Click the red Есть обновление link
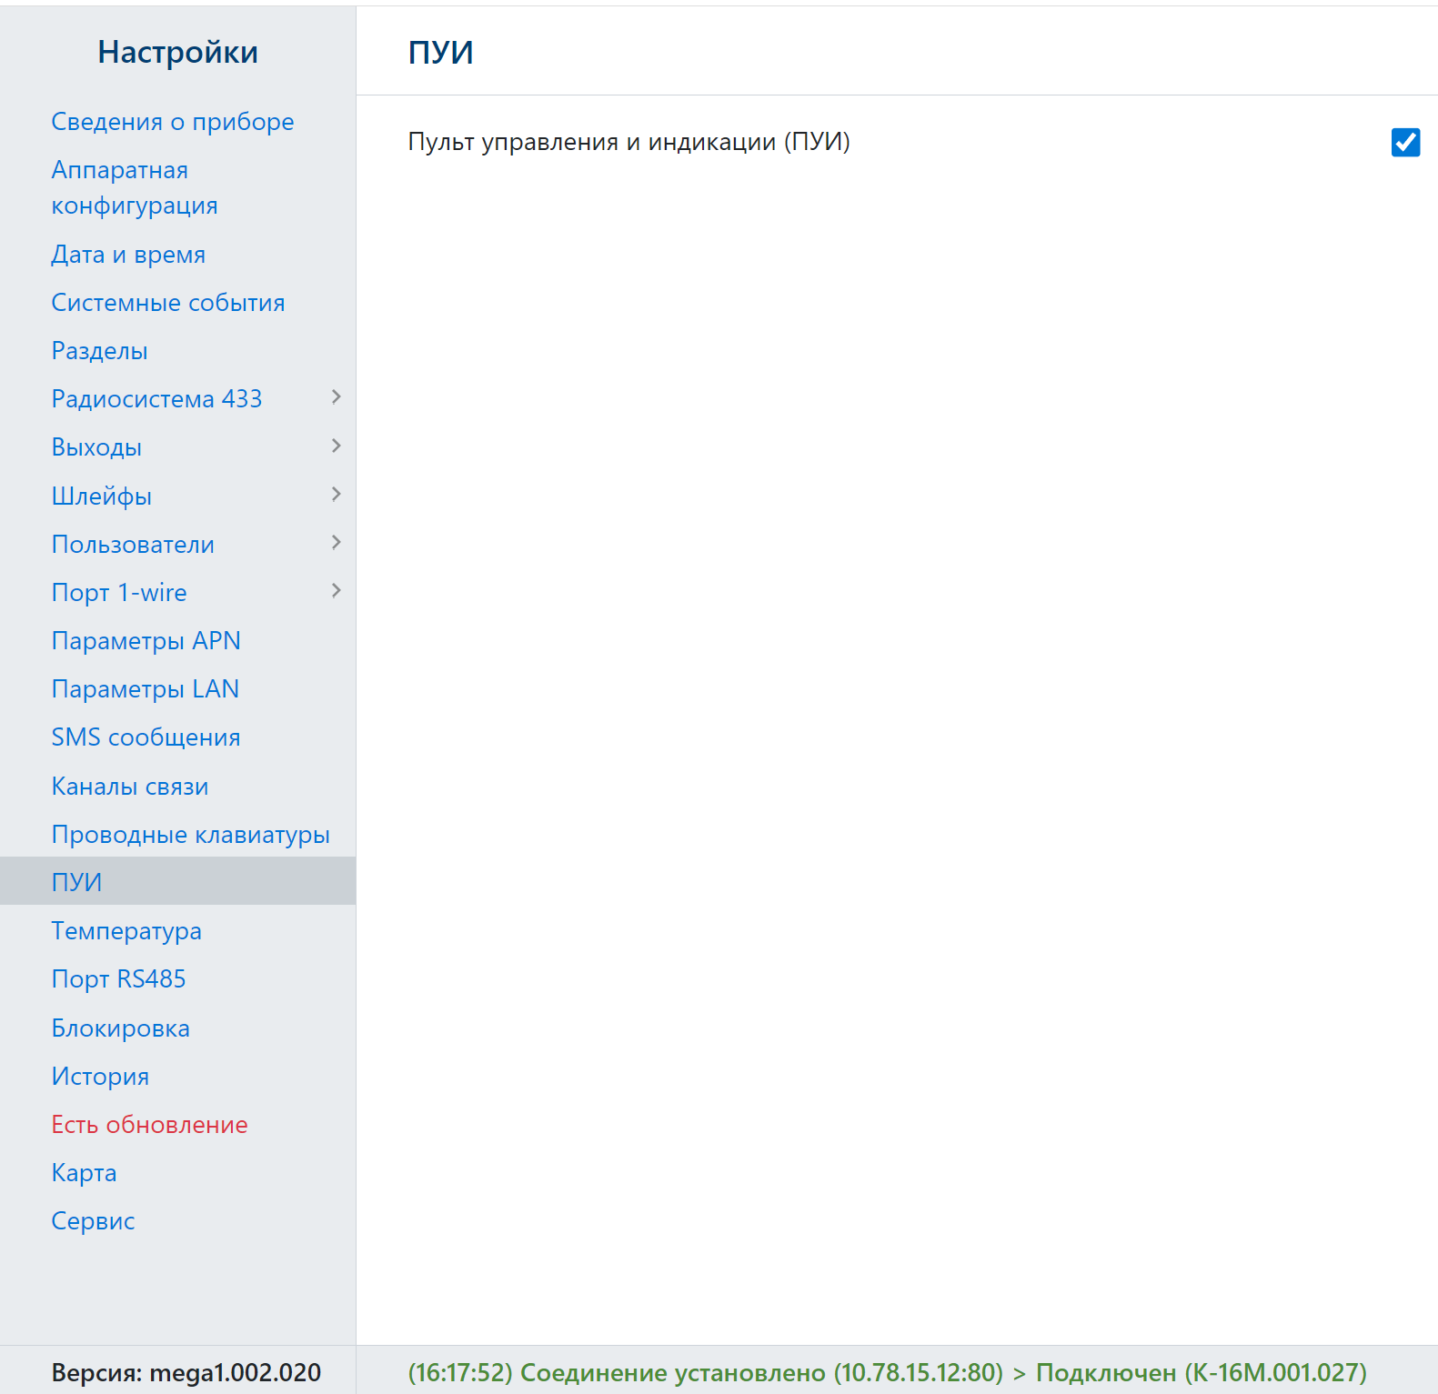This screenshot has width=1438, height=1394. (x=149, y=1125)
